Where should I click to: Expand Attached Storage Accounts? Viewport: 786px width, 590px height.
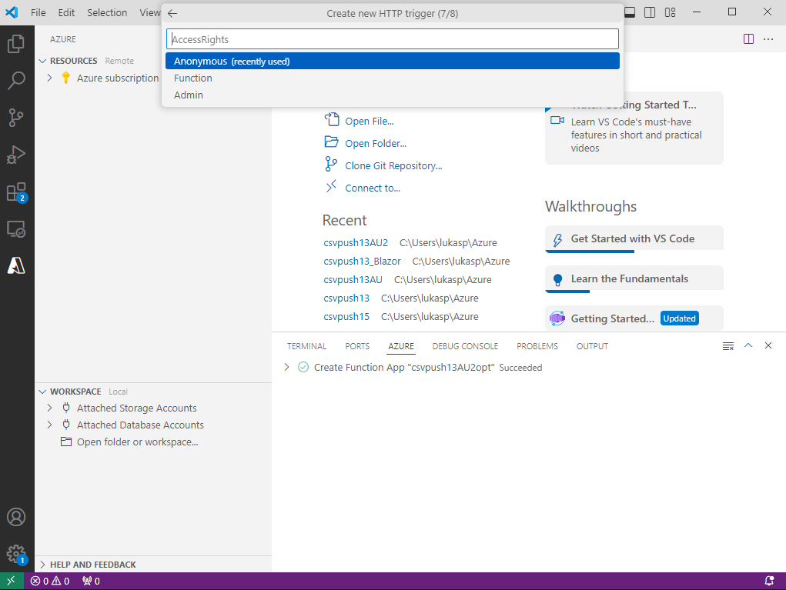point(50,408)
